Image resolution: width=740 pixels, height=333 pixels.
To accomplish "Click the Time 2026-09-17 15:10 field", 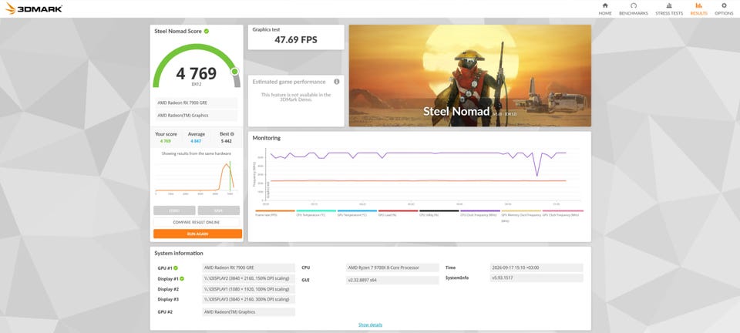I will [x=536, y=268].
